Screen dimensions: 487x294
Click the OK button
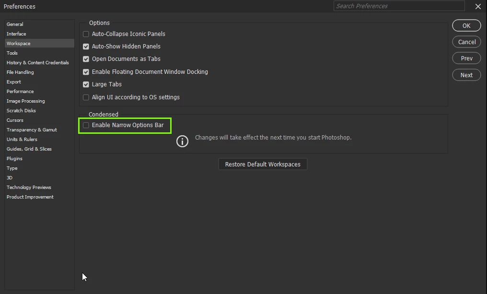[x=466, y=26]
